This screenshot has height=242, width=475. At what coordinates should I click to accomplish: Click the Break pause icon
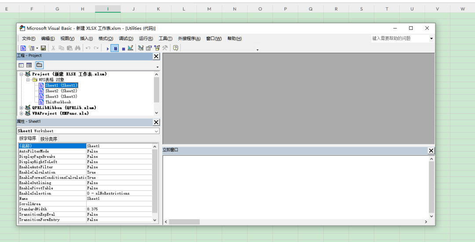tap(115, 48)
